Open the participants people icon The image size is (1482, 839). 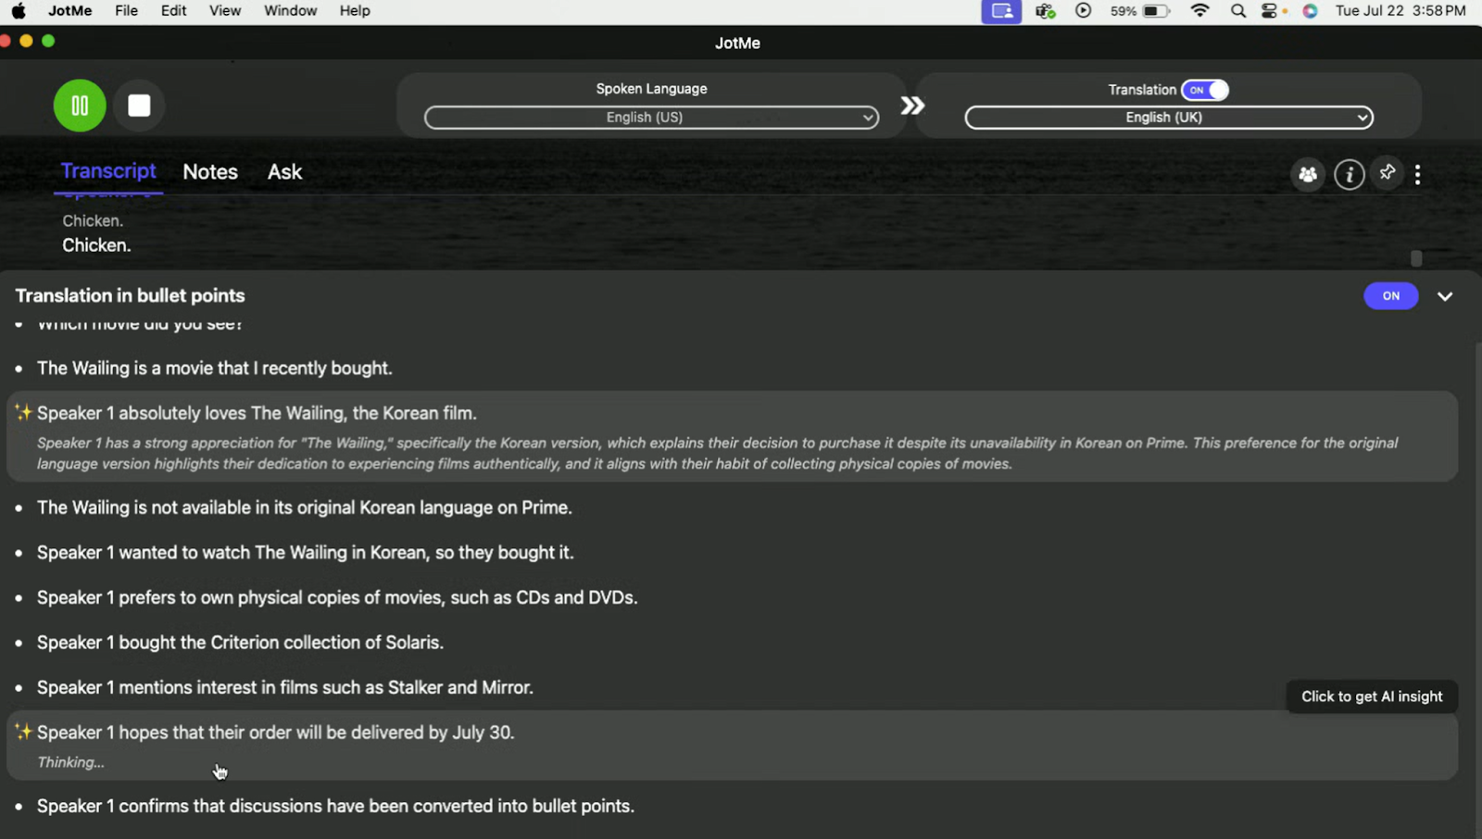pyautogui.click(x=1308, y=174)
